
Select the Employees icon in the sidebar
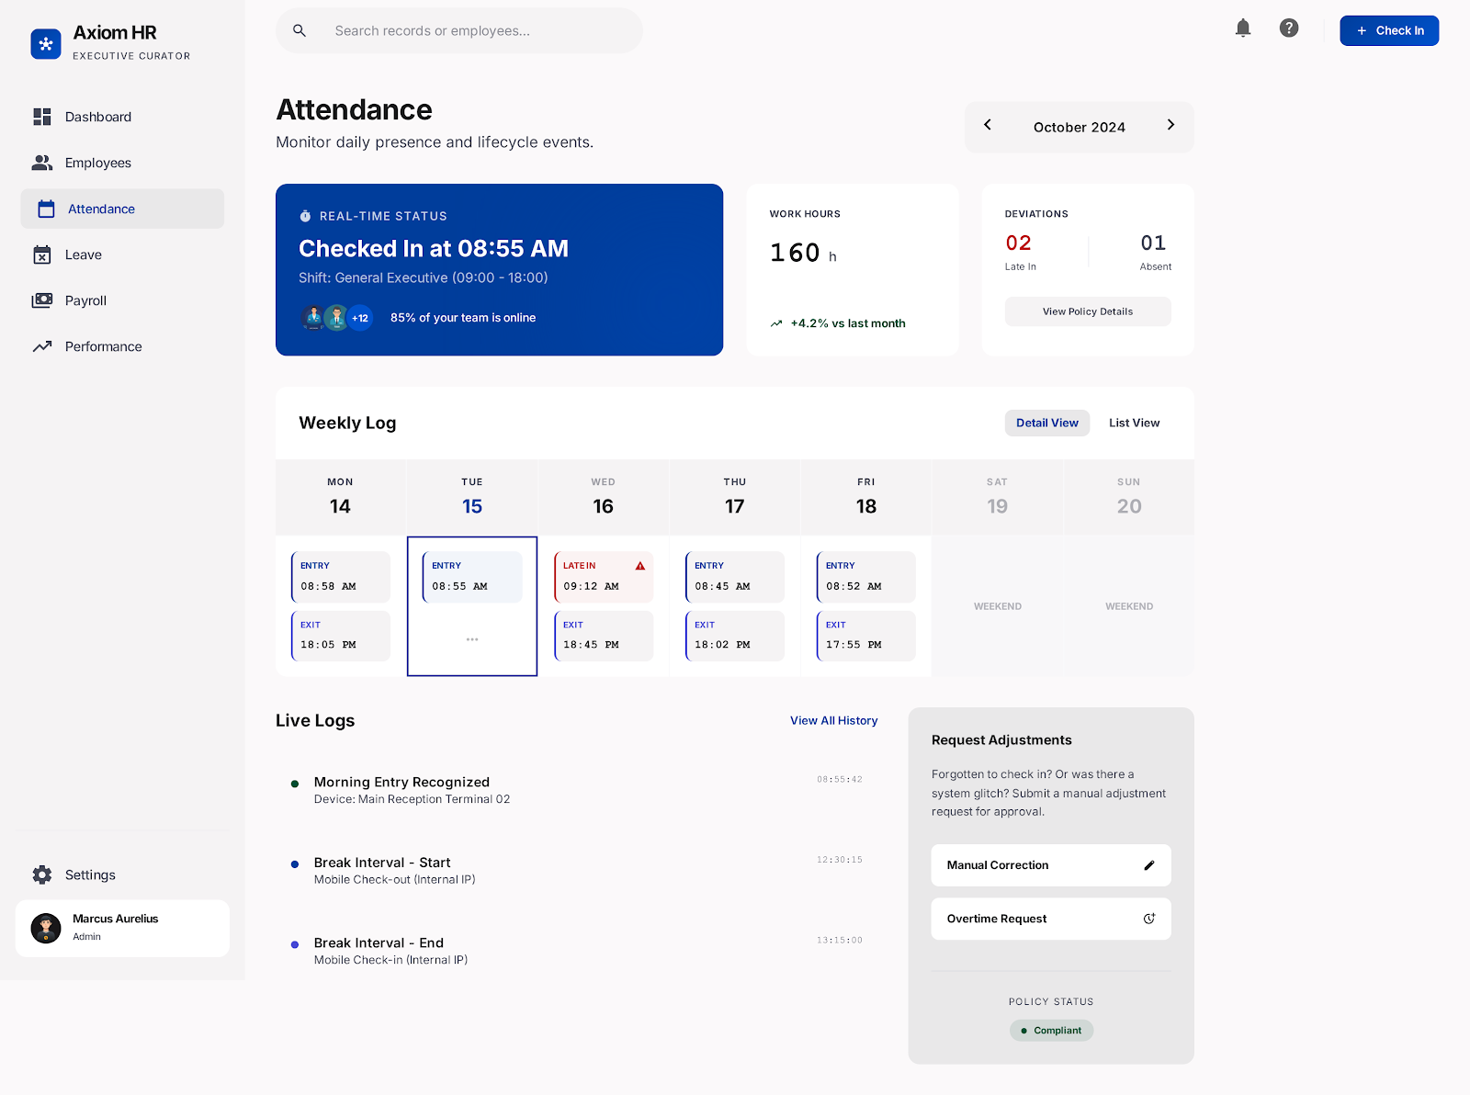point(41,163)
